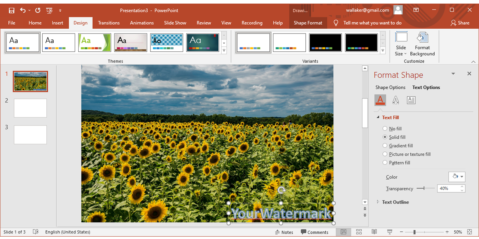Switch to the Shape Format tab
This screenshot has width=479, height=239.
click(x=308, y=23)
